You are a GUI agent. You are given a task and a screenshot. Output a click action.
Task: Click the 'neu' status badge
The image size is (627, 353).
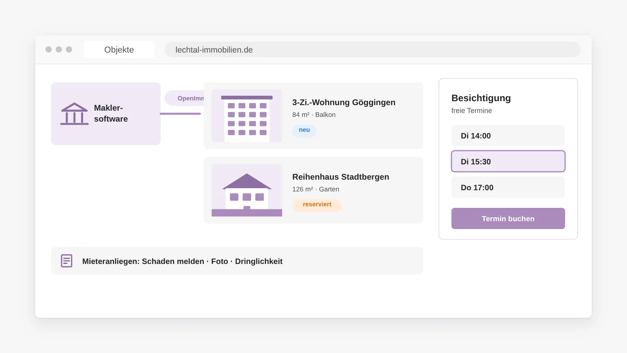coord(304,130)
